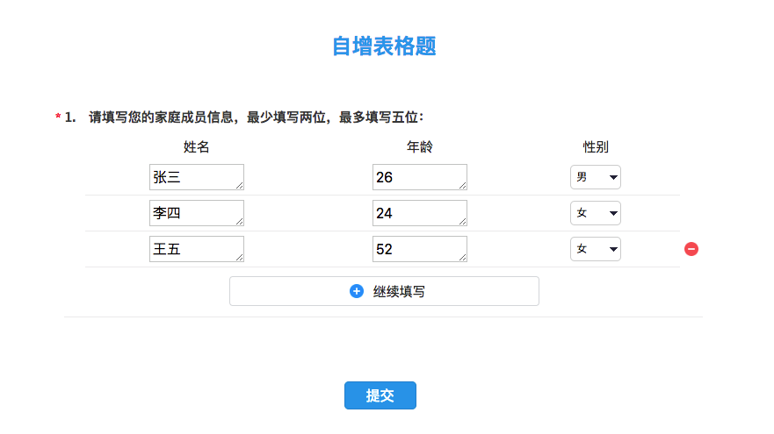Click the age field showing 26
The height and width of the screenshot is (434, 774).
420,177
